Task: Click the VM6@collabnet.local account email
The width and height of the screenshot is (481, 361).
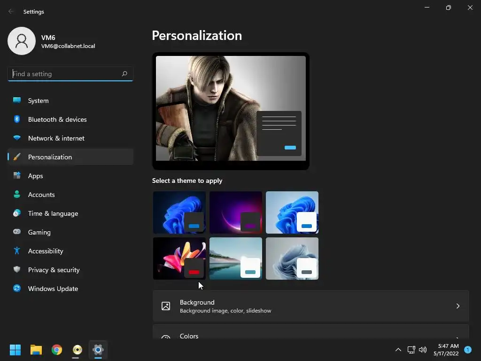Action: (x=68, y=46)
